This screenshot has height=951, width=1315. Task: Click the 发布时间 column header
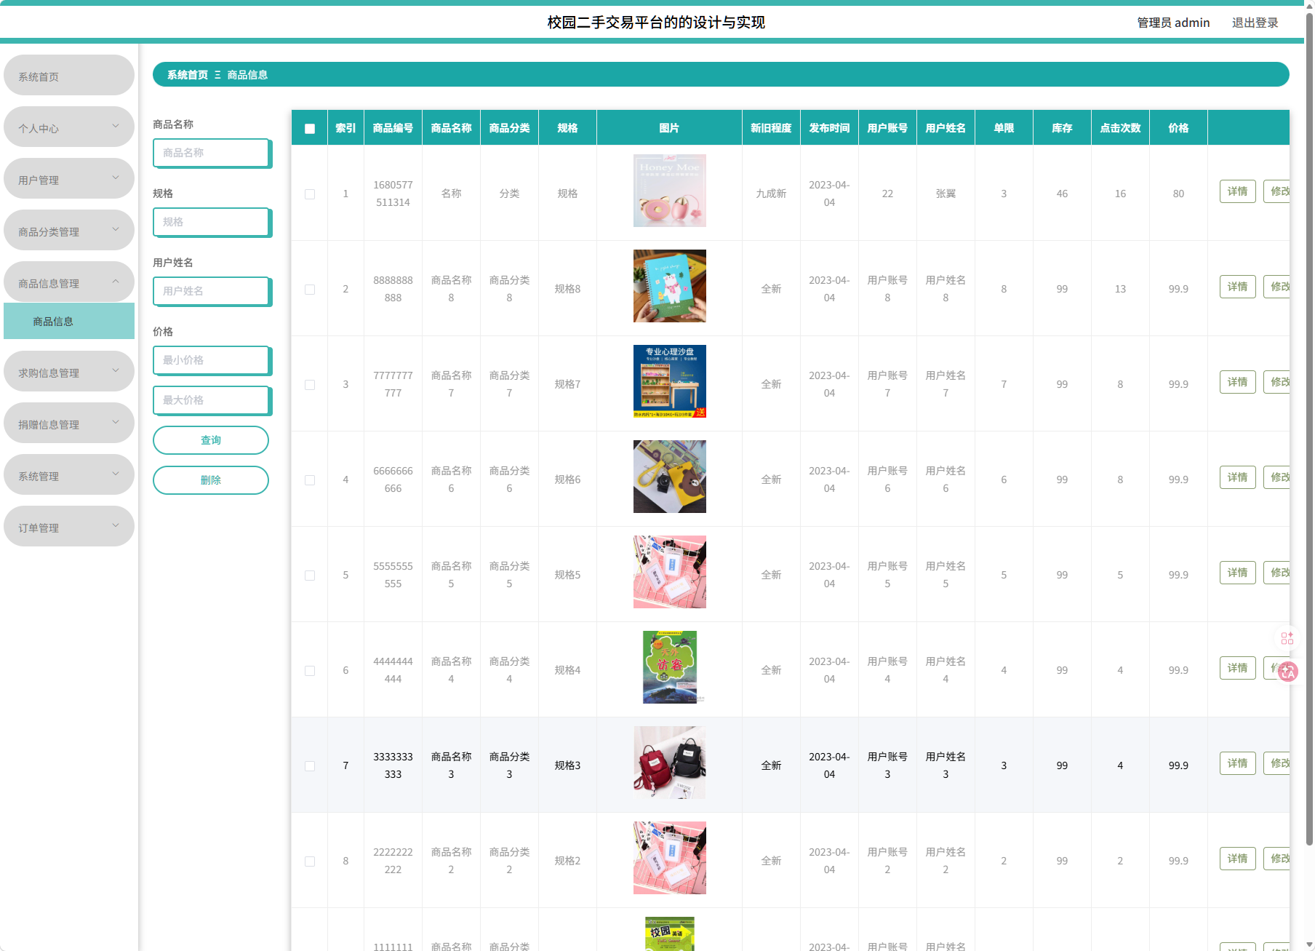(829, 128)
